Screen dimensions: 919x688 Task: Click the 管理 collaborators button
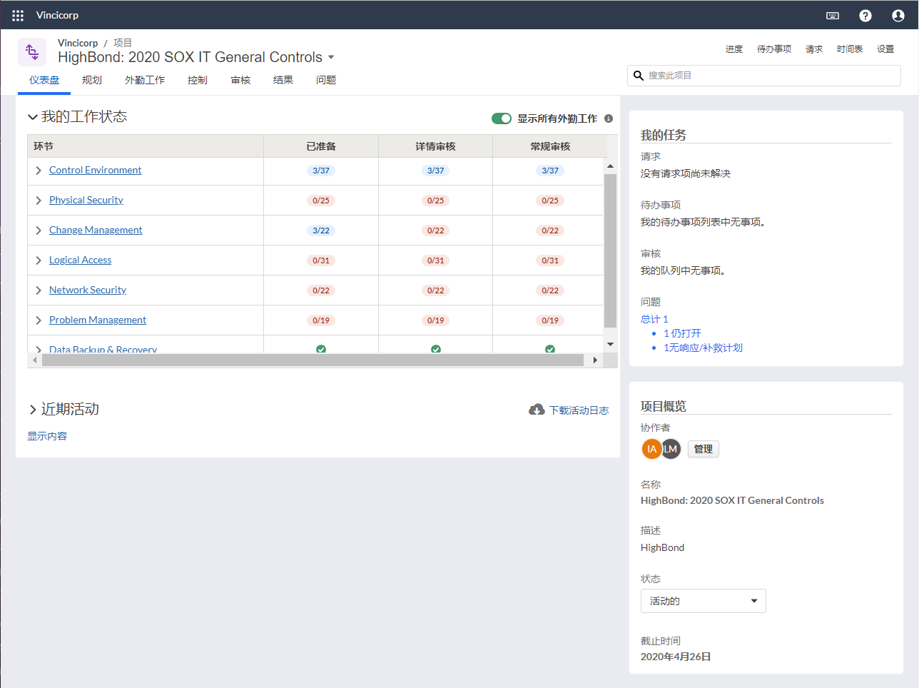[704, 449]
